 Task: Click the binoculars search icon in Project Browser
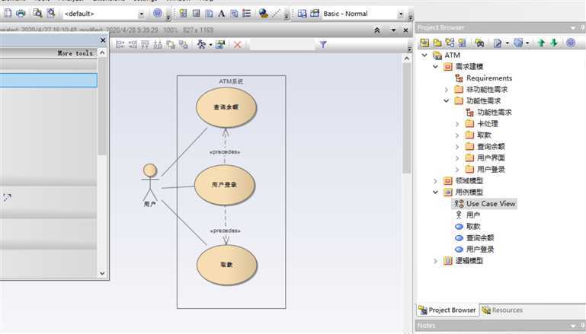tap(479, 43)
